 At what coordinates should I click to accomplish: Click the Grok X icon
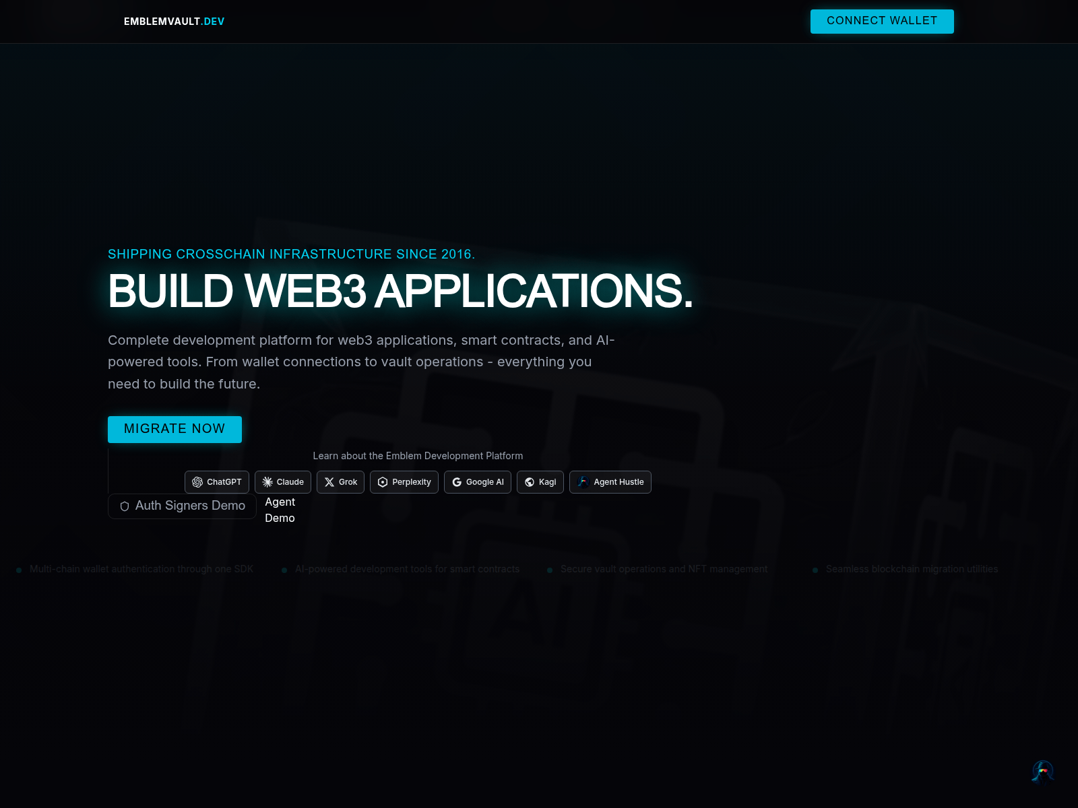click(329, 482)
